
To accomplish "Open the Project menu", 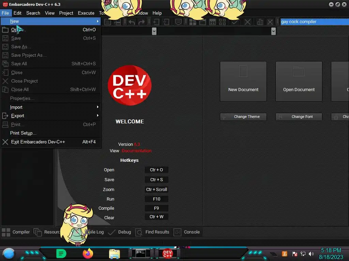I will click(66, 13).
